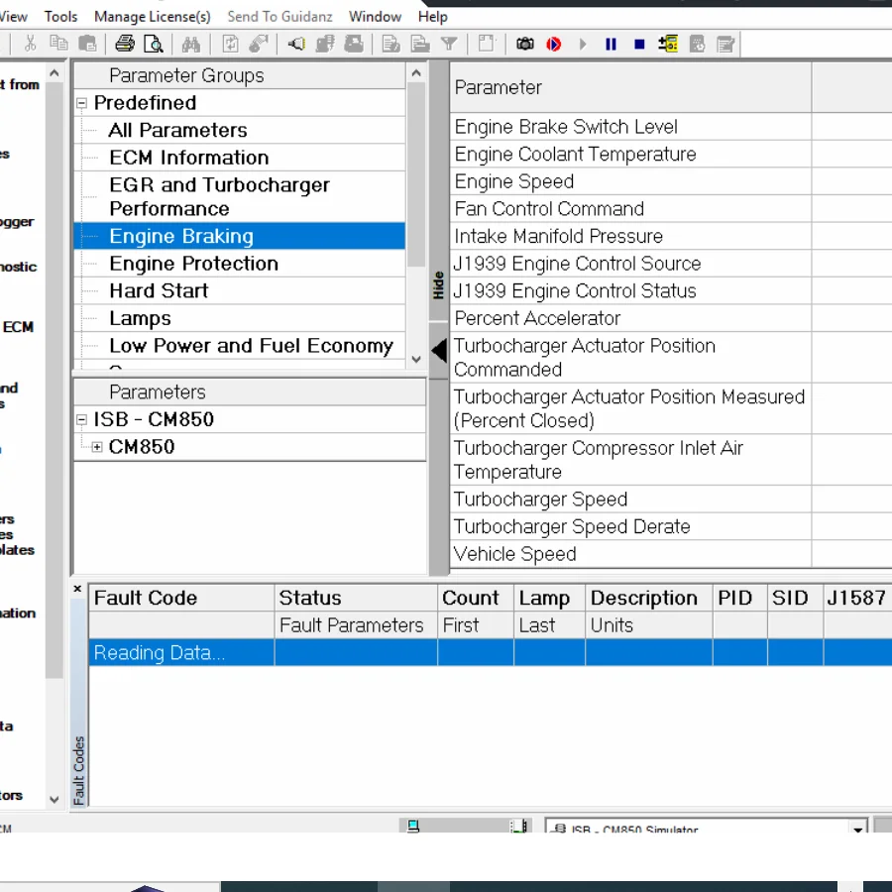
Task: Collapse the Predefined parameter groups tree
Action: click(82, 103)
